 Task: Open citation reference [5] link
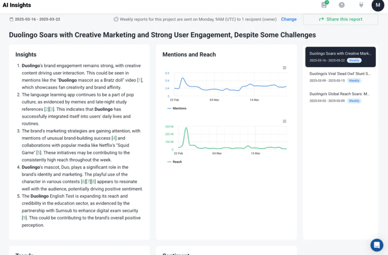pyautogui.click(x=39, y=153)
